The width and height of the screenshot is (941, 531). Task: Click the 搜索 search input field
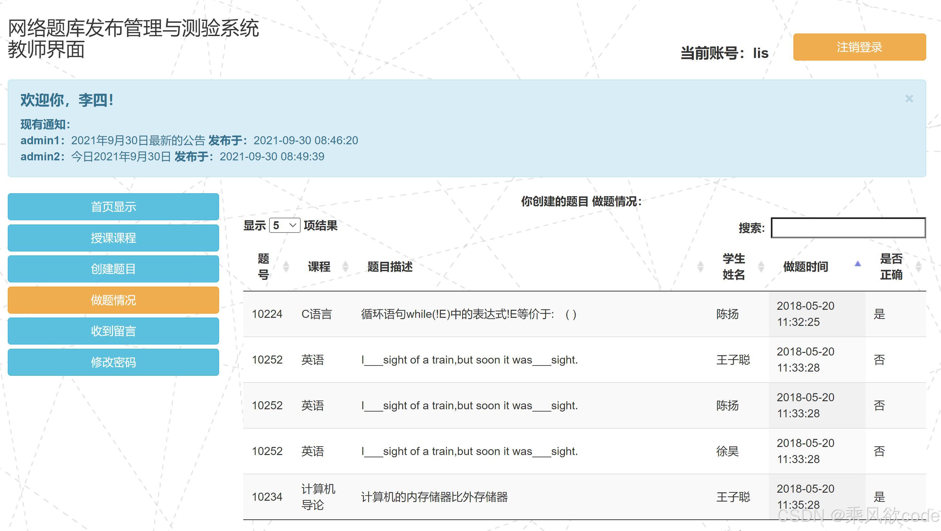click(848, 228)
